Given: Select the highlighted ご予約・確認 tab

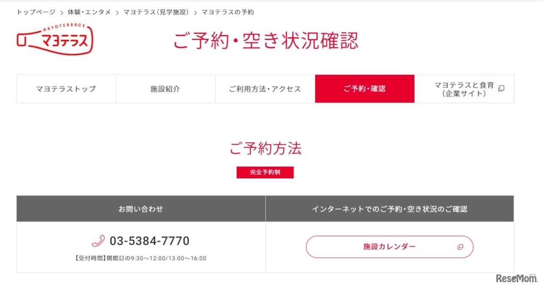Looking at the screenshot, I should [364, 89].
